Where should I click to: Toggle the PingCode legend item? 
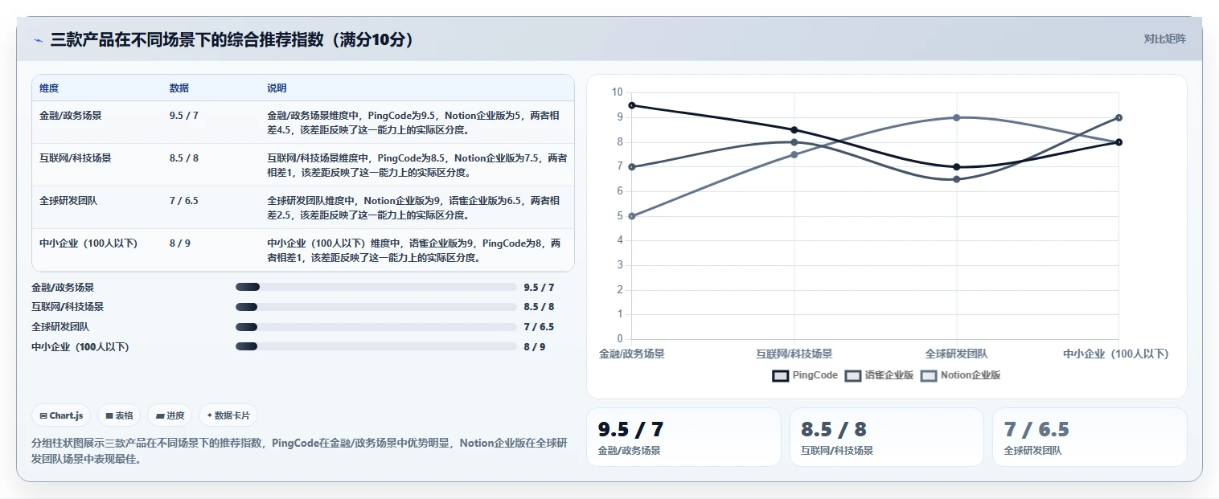805,375
